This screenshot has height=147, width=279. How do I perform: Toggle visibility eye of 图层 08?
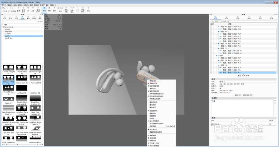[x=218, y=27]
